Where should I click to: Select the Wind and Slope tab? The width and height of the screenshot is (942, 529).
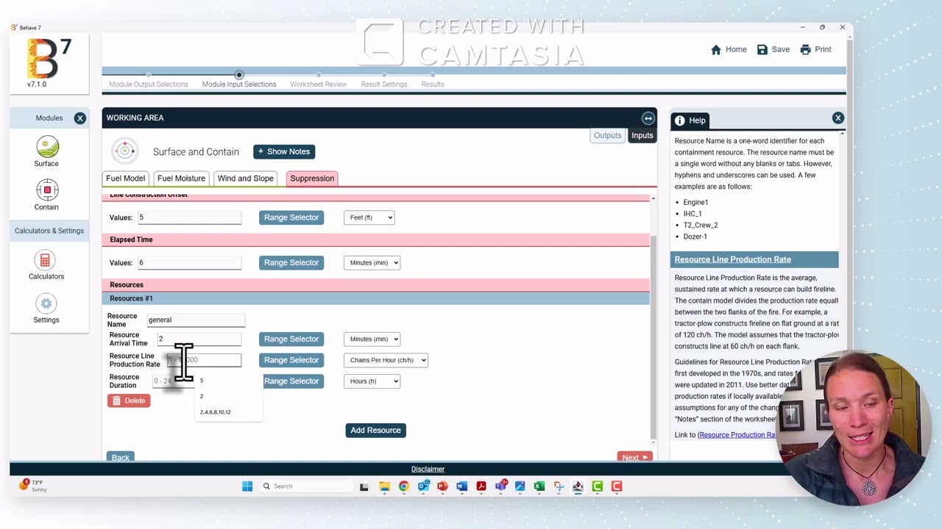tap(245, 178)
